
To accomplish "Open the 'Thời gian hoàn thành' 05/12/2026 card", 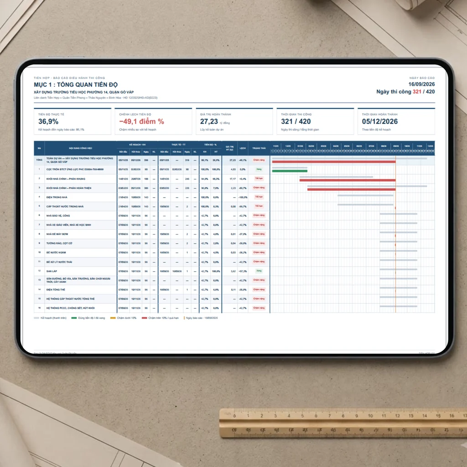I will pyautogui.click(x=396, y=121).
